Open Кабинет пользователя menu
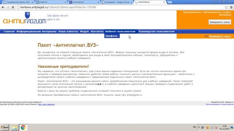This screenshot has height=131, width=234. 120,32
